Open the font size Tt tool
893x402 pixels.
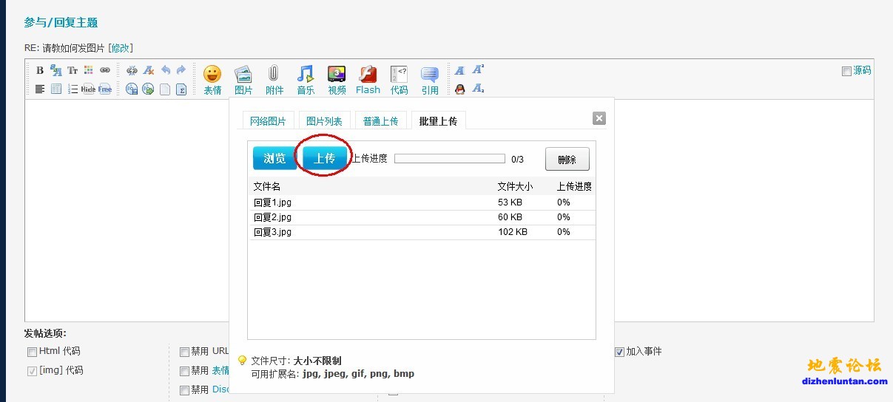pyautogui.click(x=73, y=70)
